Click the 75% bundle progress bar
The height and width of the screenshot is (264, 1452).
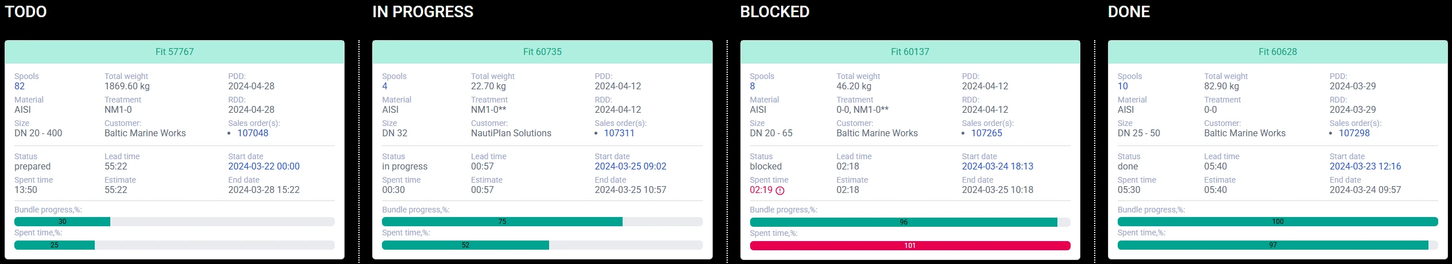click(x=502, y=222)
